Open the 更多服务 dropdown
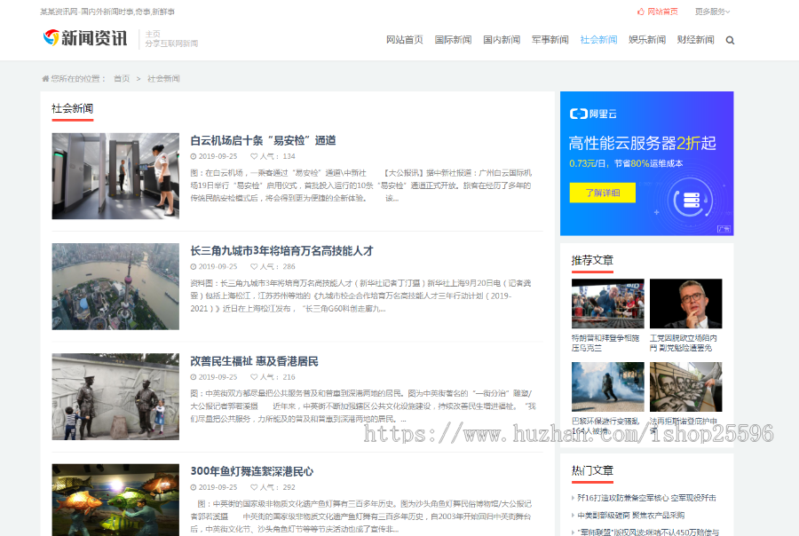799x536 pixels. pos(712,12)
